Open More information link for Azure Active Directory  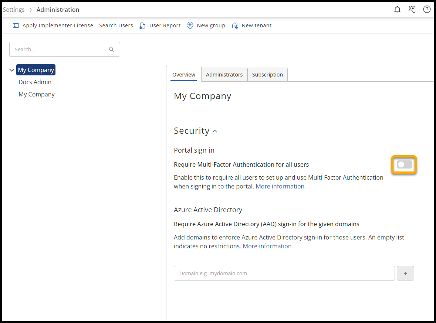(267, 246)
